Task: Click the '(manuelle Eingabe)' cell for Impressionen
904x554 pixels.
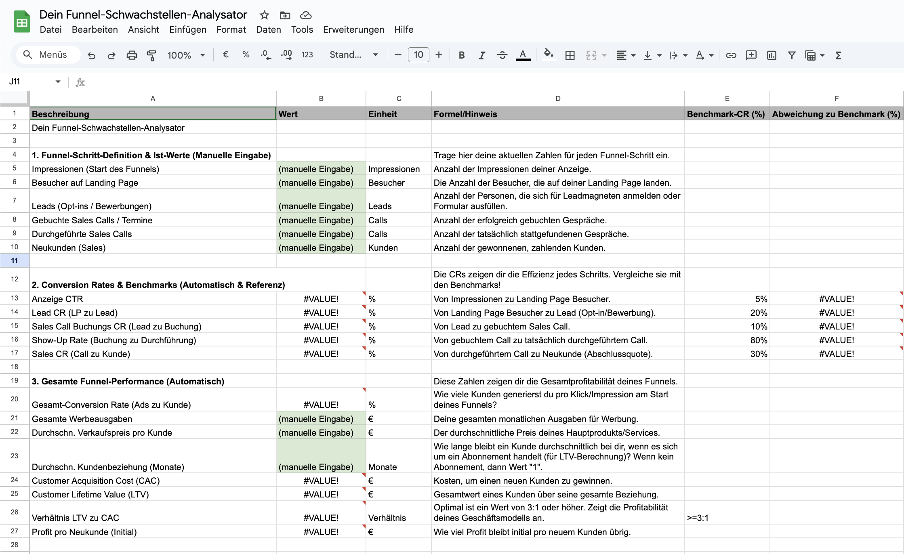Action: click(x=321, y=169)
